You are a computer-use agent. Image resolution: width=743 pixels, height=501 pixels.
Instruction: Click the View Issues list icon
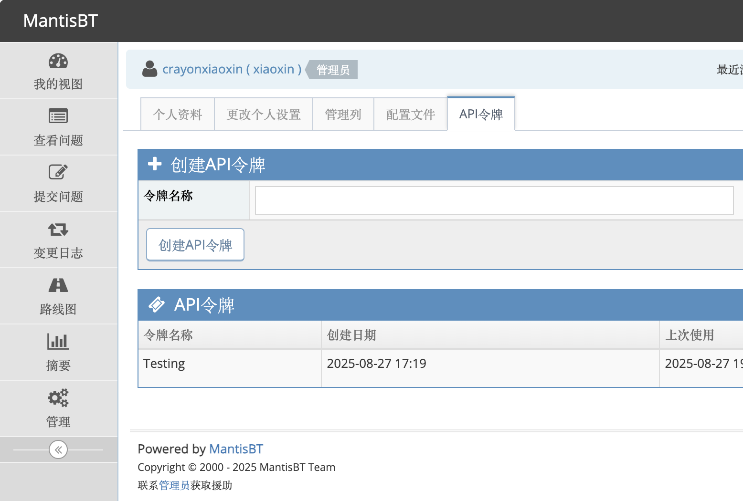pyautogui.click(x=58, y=116)
